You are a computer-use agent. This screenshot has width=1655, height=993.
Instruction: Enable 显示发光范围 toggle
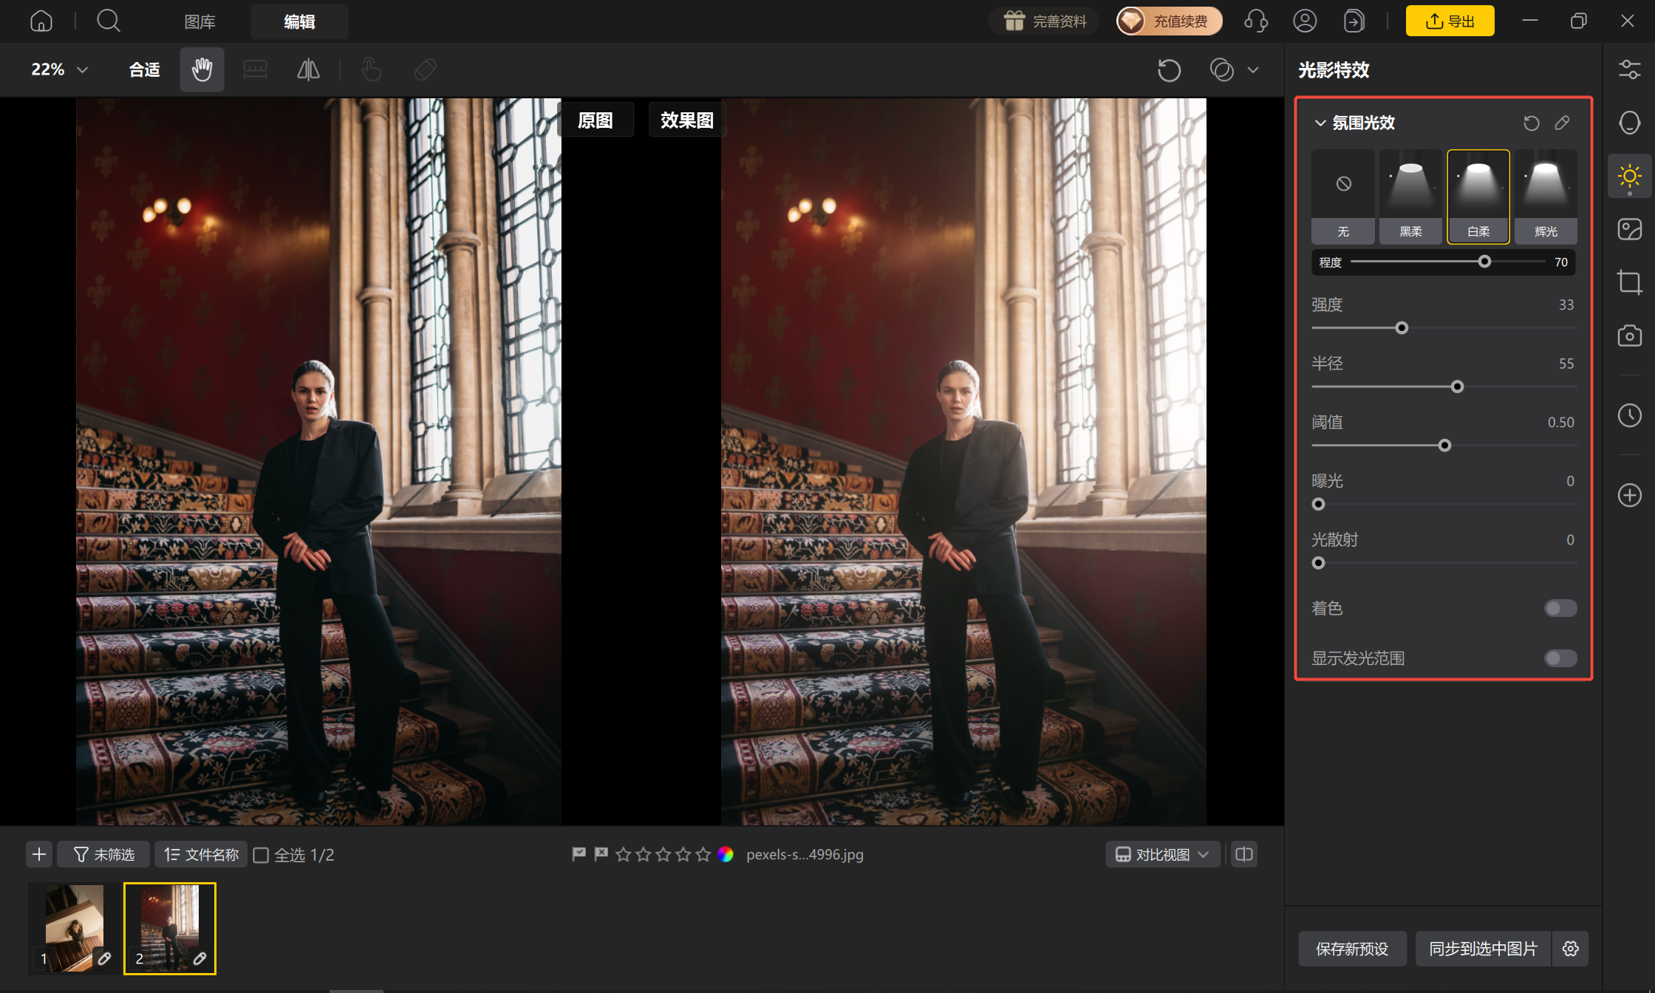tap(1560, 658)
